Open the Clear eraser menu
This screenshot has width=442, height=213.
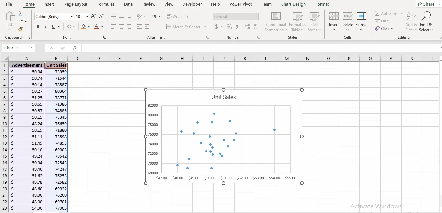384,29
